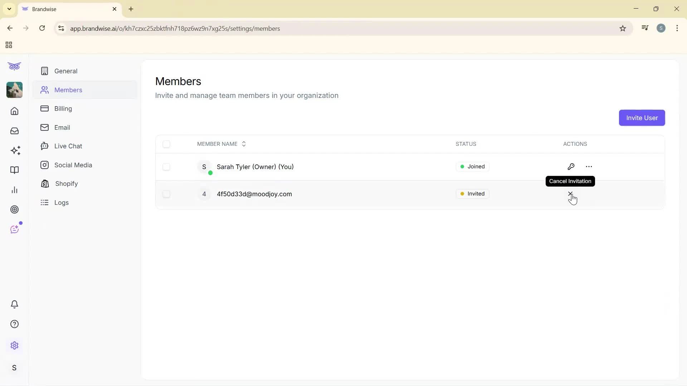Go to Billing settings
687x386 pixels.
click(x=63, y=109)
